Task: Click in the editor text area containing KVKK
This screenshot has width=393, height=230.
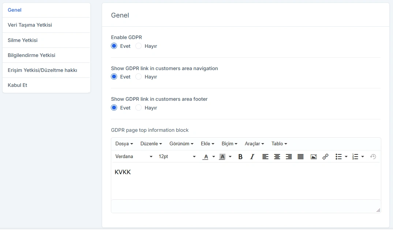Action: coord(246,181)
